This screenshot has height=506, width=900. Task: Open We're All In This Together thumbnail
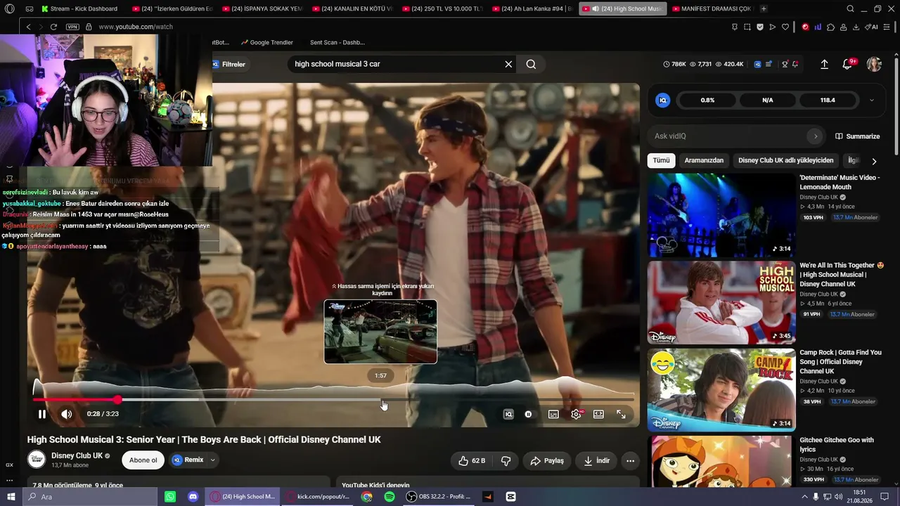point(721,303)
